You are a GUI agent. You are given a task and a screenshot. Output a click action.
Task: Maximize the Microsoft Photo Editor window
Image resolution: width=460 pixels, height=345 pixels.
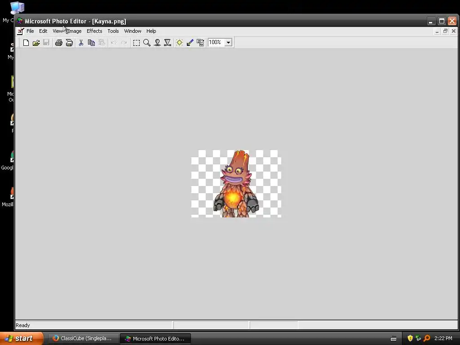tap(442, 21)
